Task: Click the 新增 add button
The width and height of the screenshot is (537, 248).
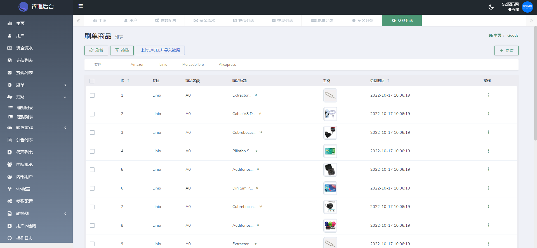Action: click(507, 50)
